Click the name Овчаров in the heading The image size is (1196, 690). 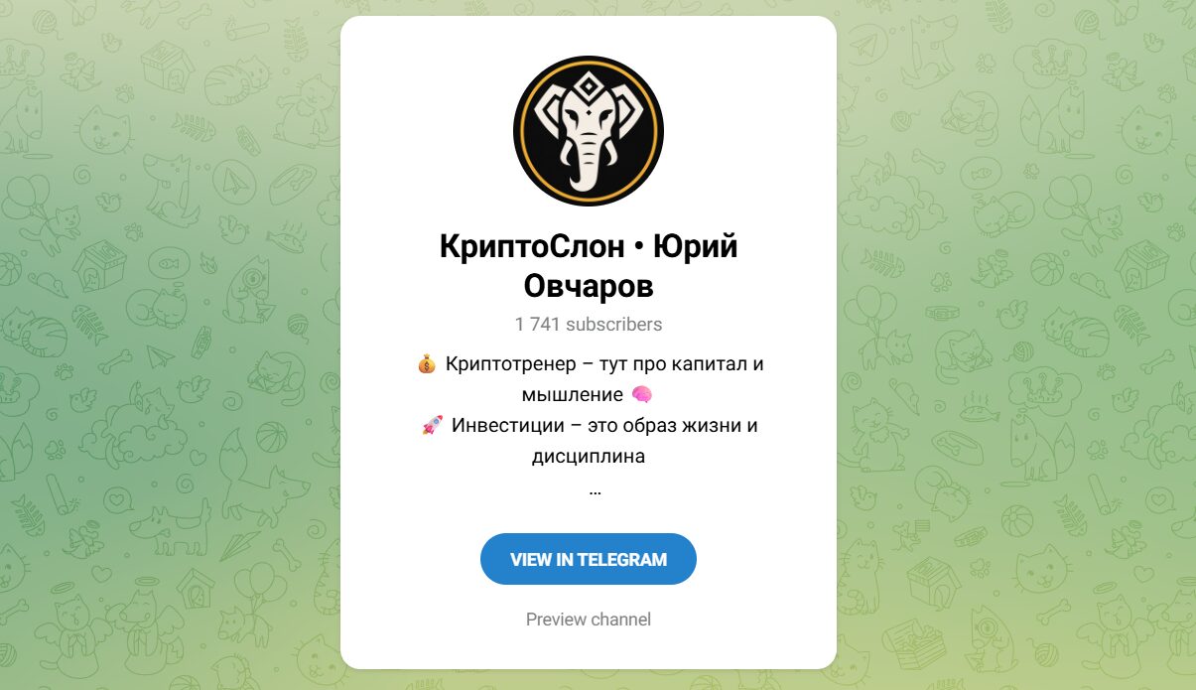[589, 287]
